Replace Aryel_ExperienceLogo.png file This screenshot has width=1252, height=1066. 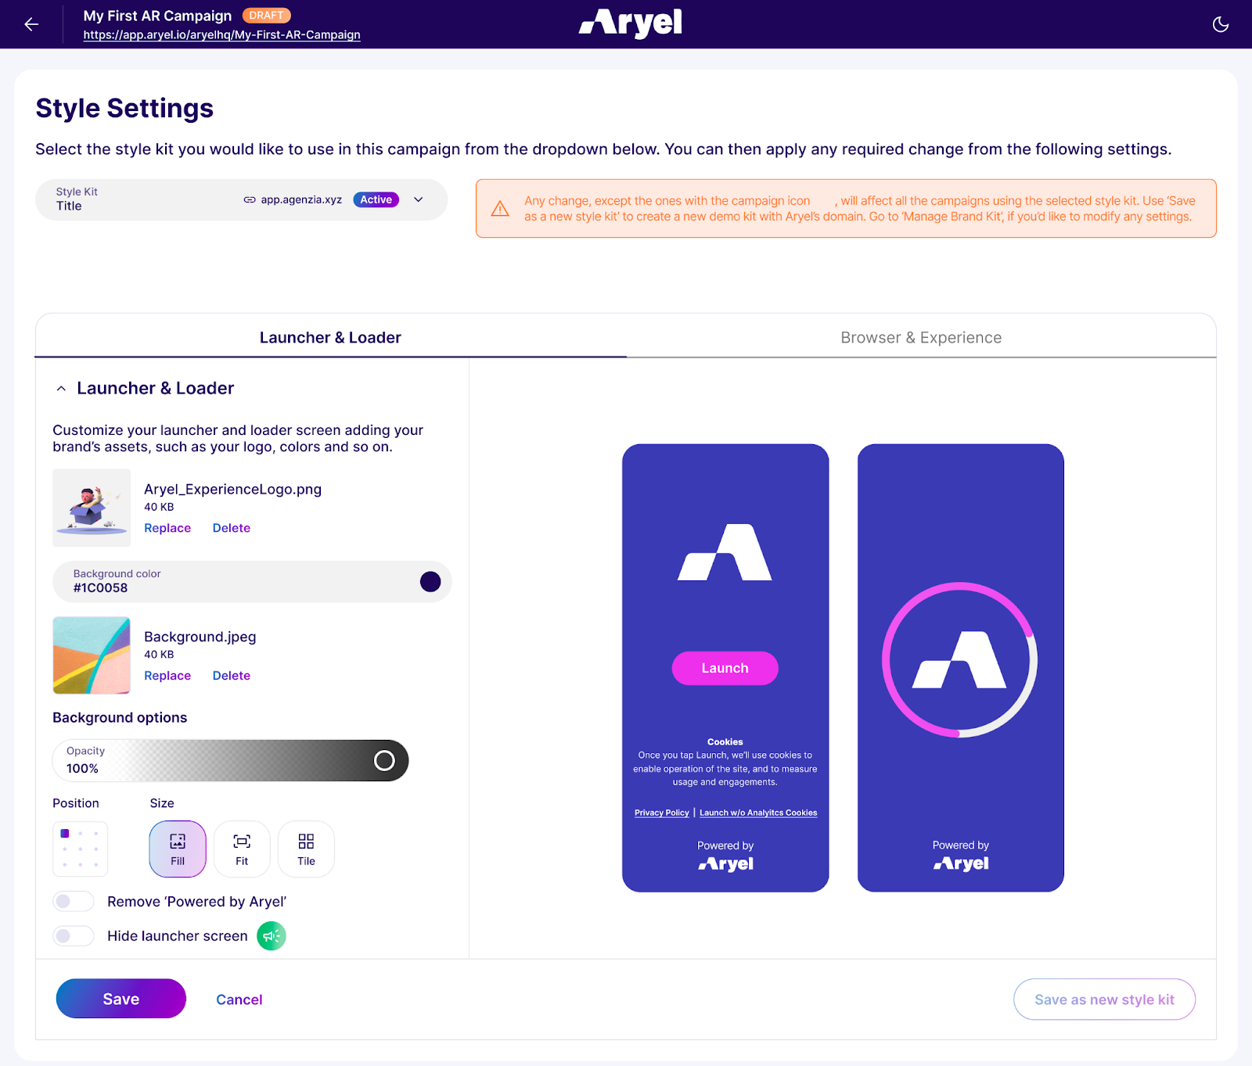click(x=167, y=528)
